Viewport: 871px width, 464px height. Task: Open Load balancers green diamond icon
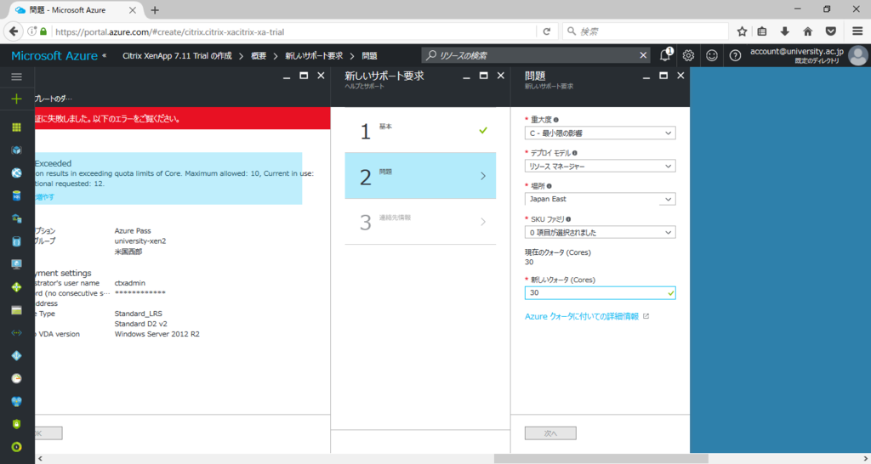17,287
